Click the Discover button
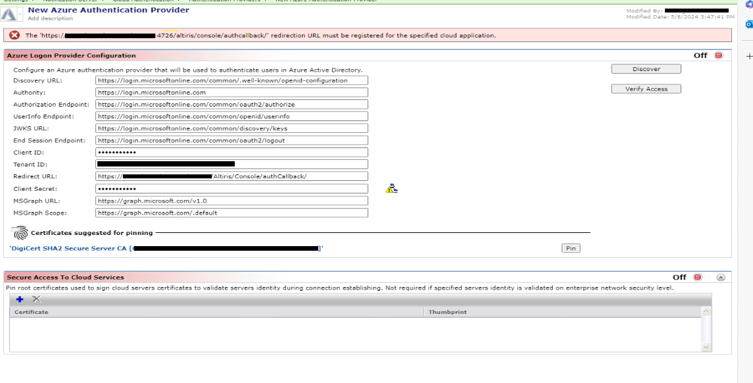This screenshot has height=383, width=753. pyautogui.click(x=646, y=69)
